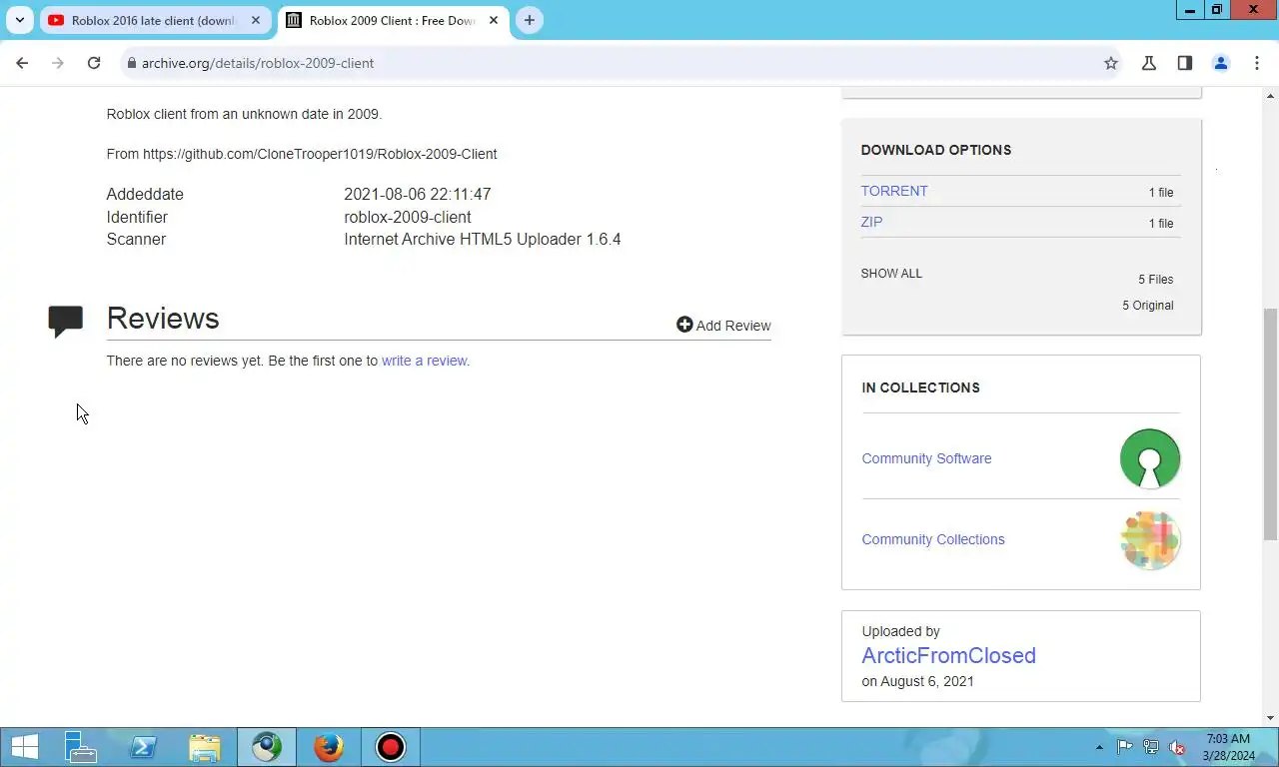Open network status tray icon

pos(1151,747)
